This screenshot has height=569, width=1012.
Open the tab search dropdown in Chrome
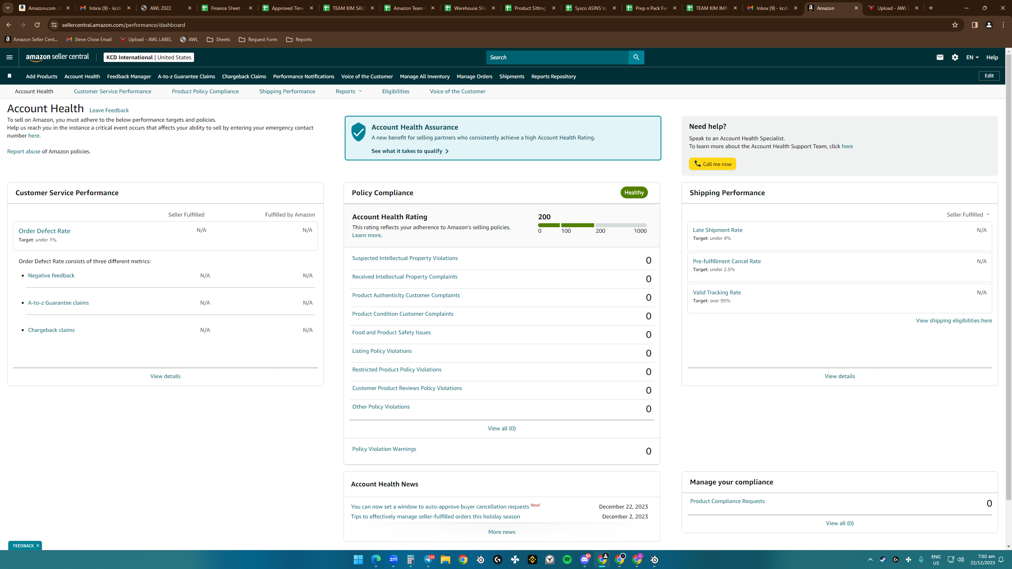pos(8,8)
